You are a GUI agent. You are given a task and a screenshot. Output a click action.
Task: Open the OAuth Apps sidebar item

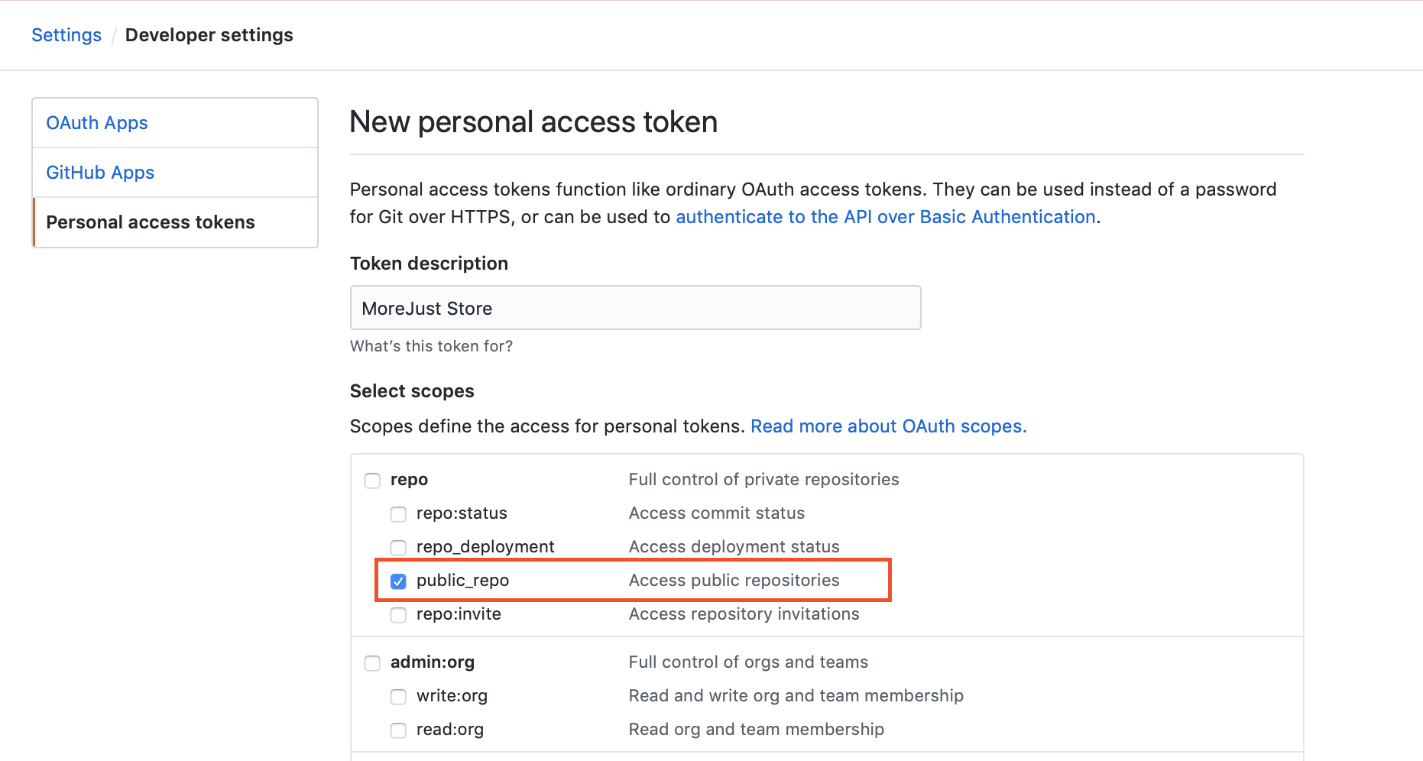point(97,123)
